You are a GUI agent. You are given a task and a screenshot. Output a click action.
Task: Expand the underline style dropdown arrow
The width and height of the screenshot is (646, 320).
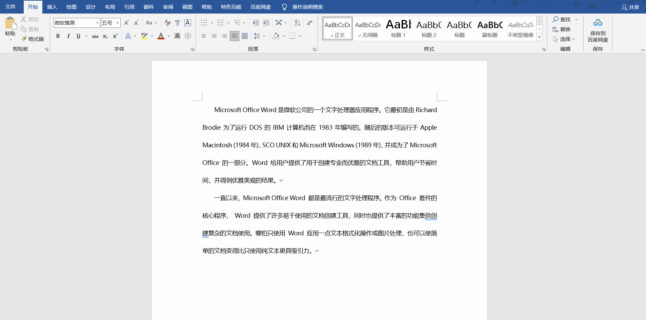coord(86,36)
